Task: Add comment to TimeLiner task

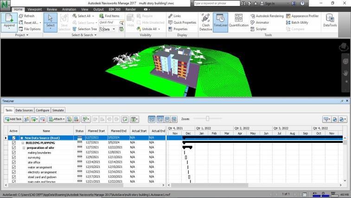Action: [x=125, y=119]
